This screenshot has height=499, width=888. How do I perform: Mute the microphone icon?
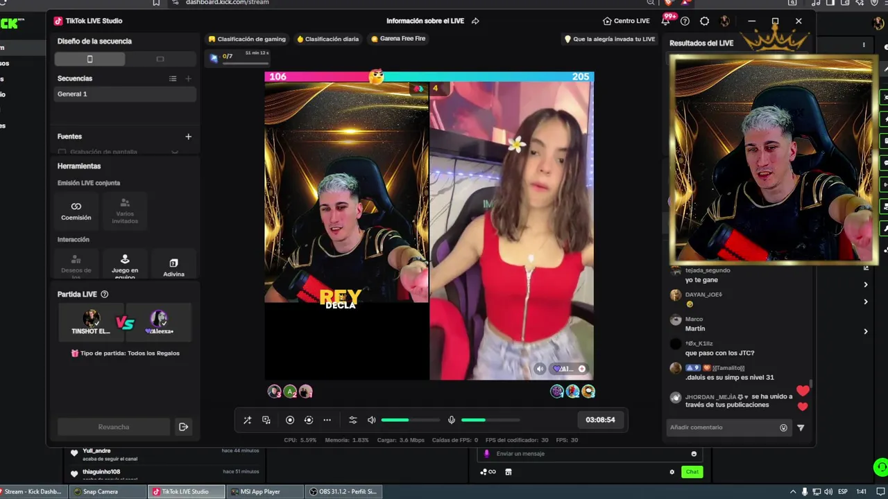[452, 420]
